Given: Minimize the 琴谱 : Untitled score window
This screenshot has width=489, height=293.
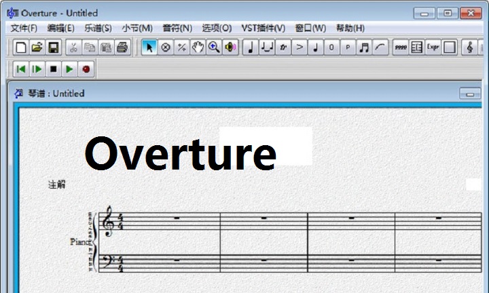Looking at the screenshot, I should (470, 94).
